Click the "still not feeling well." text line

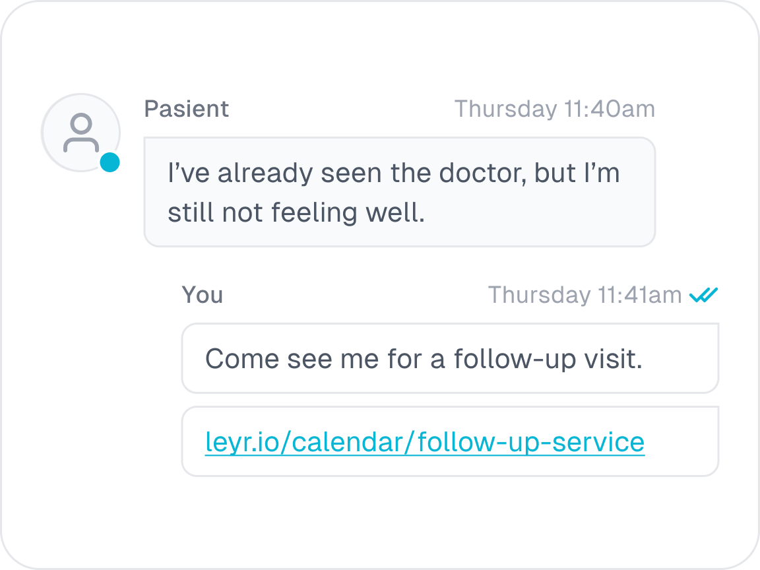[296, 212]
